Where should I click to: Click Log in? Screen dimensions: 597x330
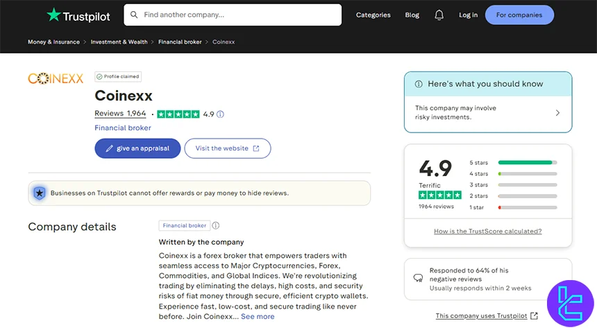[468, 15]
